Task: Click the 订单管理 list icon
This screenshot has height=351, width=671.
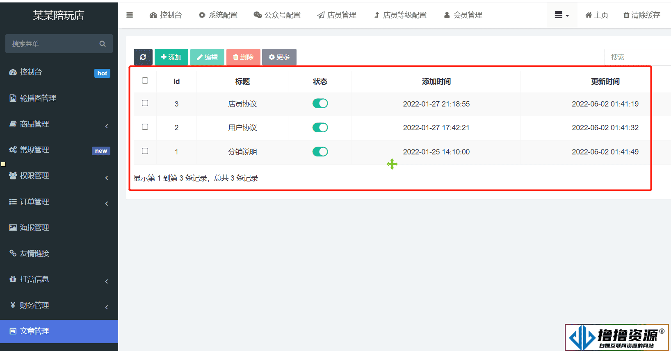Action: (13, 202)
